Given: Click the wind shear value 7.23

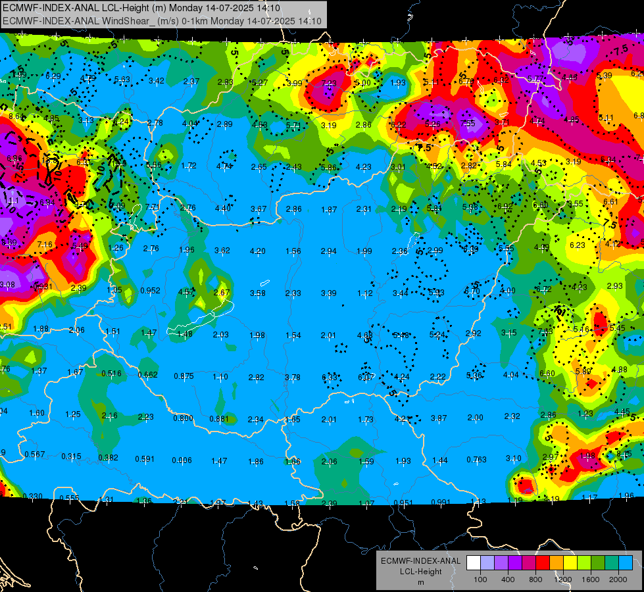Looking at the screenshot, I should pyautogui.click(x=329, y=84).
